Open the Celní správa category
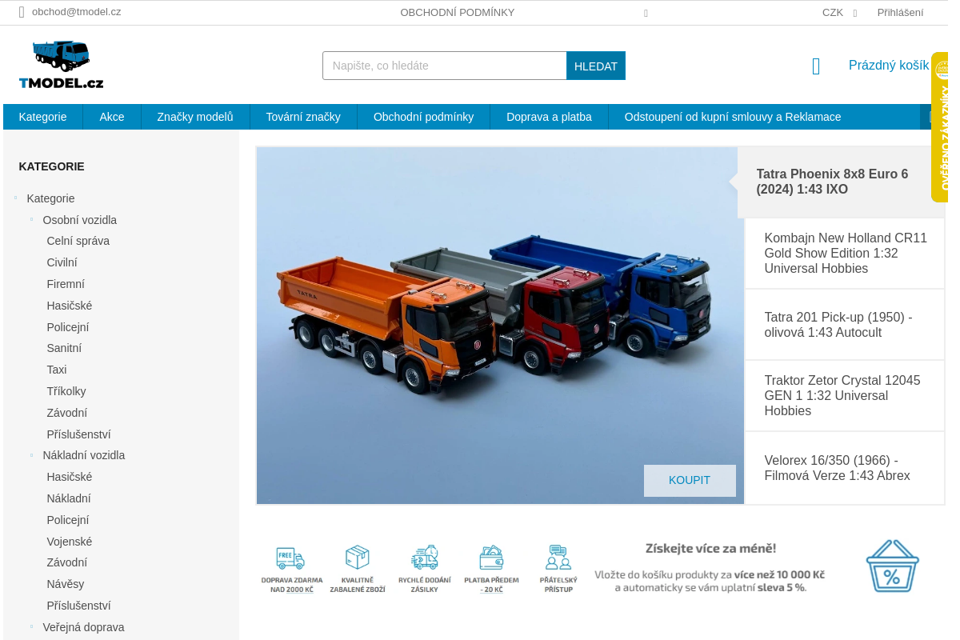This screenshot has height=640, width=960. (78, 241)
